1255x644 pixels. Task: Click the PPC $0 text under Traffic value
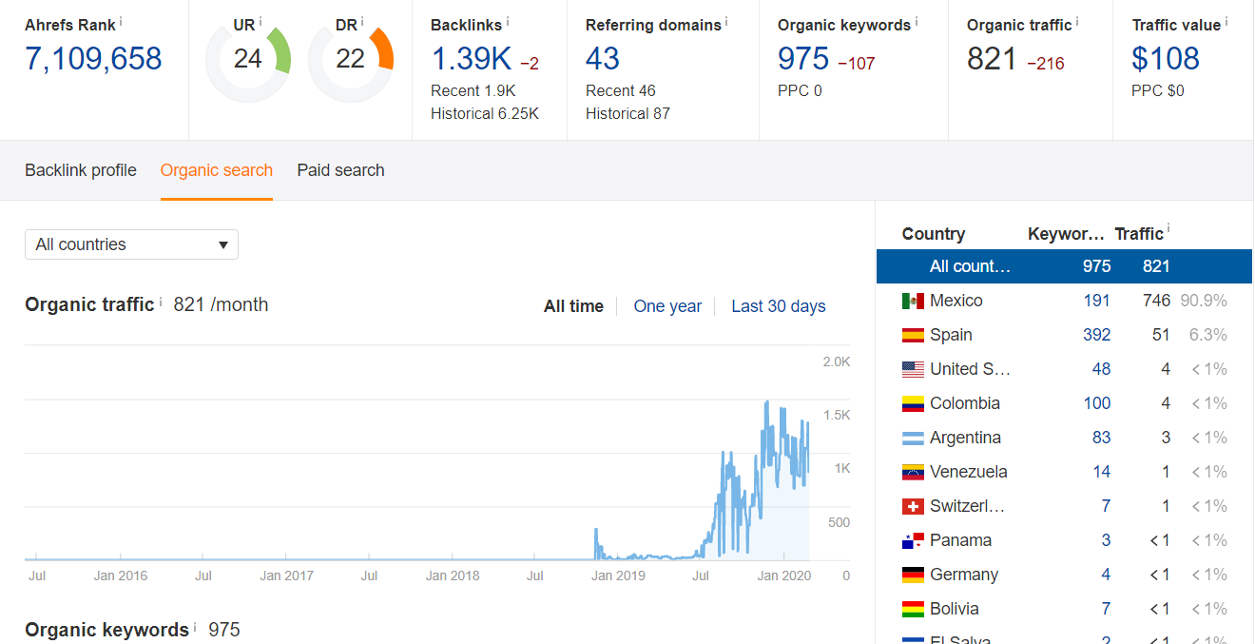click(1157, 91)
